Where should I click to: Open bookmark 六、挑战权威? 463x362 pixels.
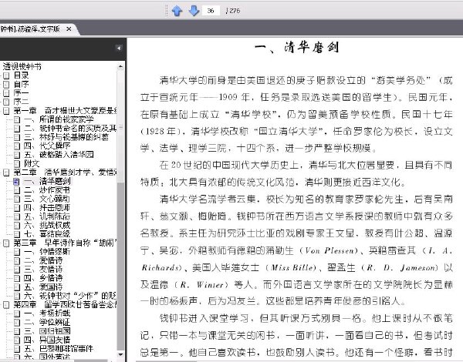(x=47, y=225)
